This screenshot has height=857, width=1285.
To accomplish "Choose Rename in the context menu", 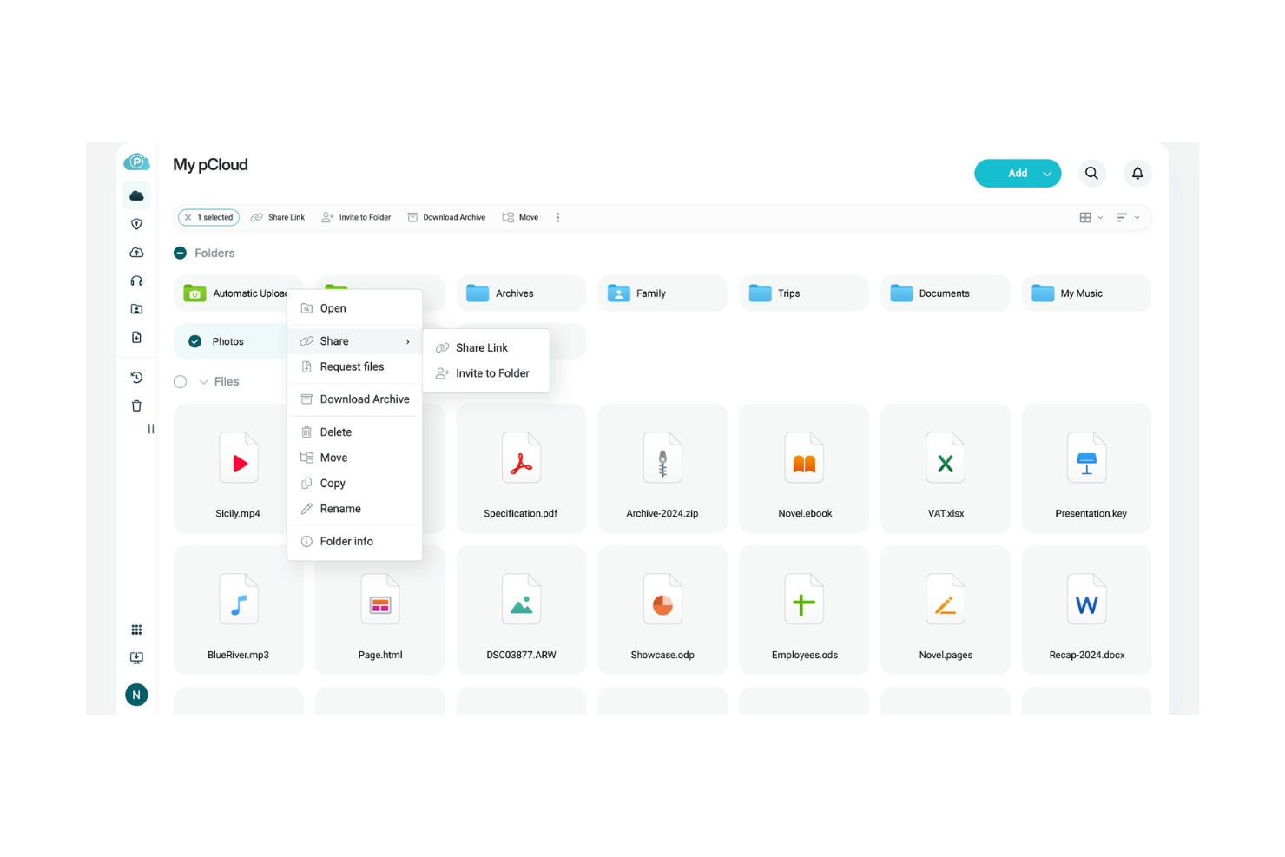I will (354, 509).
